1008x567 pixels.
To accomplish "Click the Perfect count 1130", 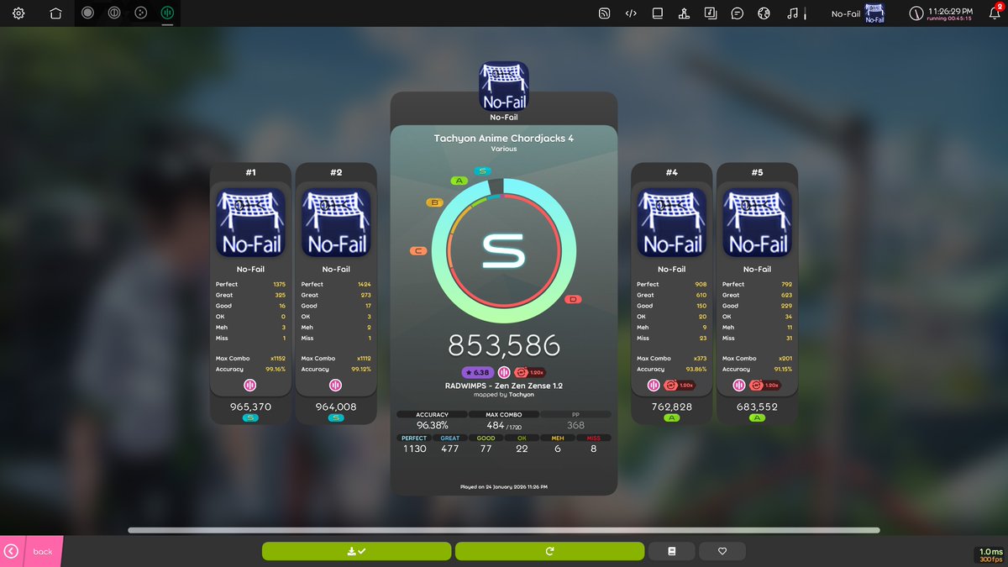I will click(414, 449).
